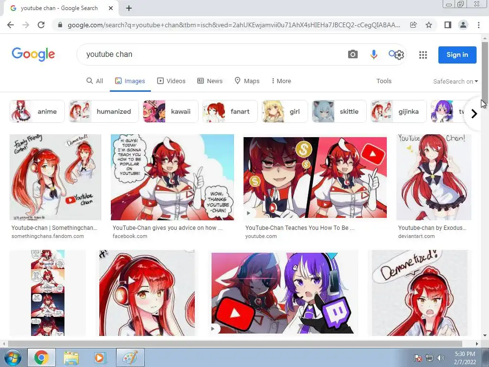
Task: Click youtube.com source link
Action: click(261, 236)
